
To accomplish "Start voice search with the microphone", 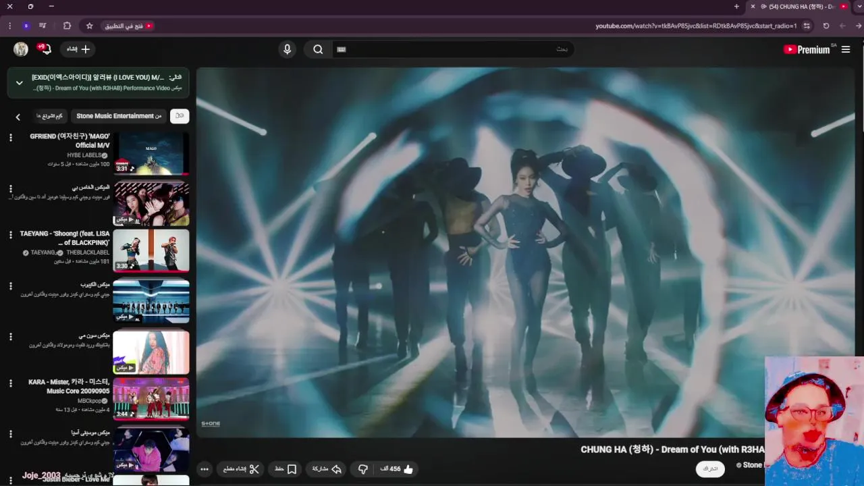I will pyautogui.click(x=288, y=49).
